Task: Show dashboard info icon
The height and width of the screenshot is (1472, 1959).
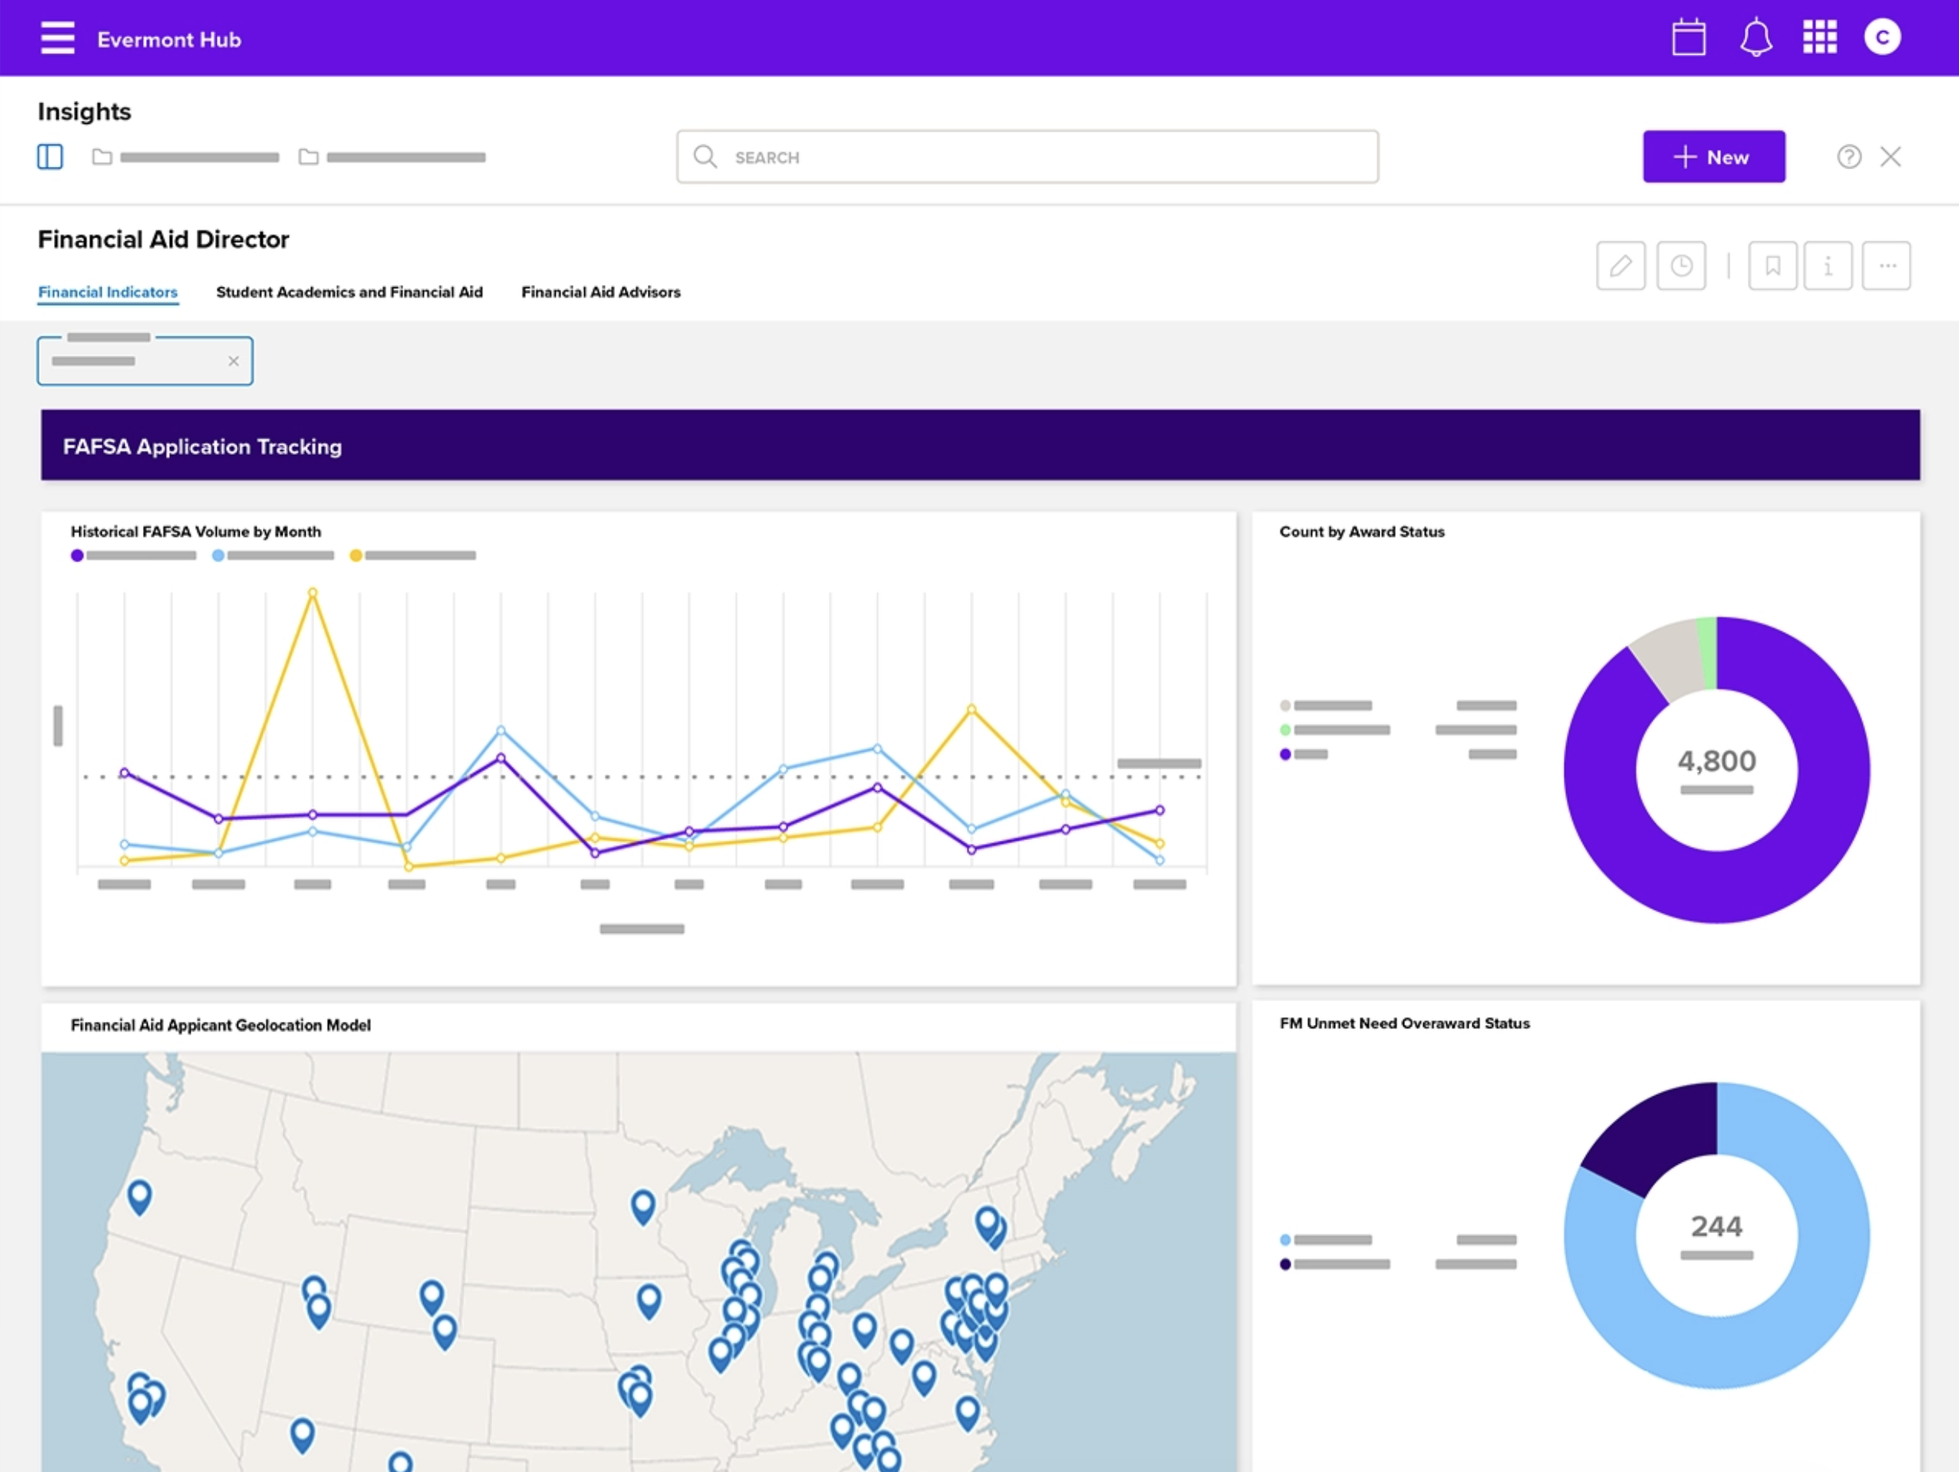Action: coord(1827,266)
